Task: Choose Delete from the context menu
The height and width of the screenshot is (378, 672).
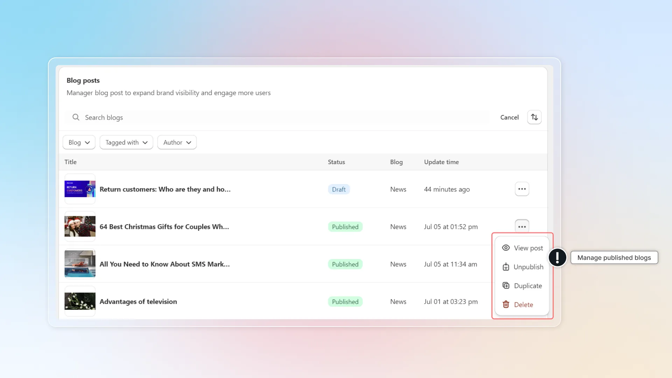Action: (522, 304)
